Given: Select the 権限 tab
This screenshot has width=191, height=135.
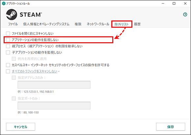Looking at the screenshot, I should pos(78,24).
